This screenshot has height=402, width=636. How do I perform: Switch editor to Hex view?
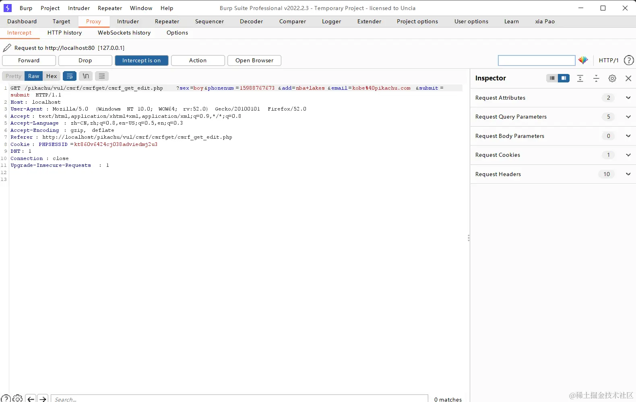(52, 76)
